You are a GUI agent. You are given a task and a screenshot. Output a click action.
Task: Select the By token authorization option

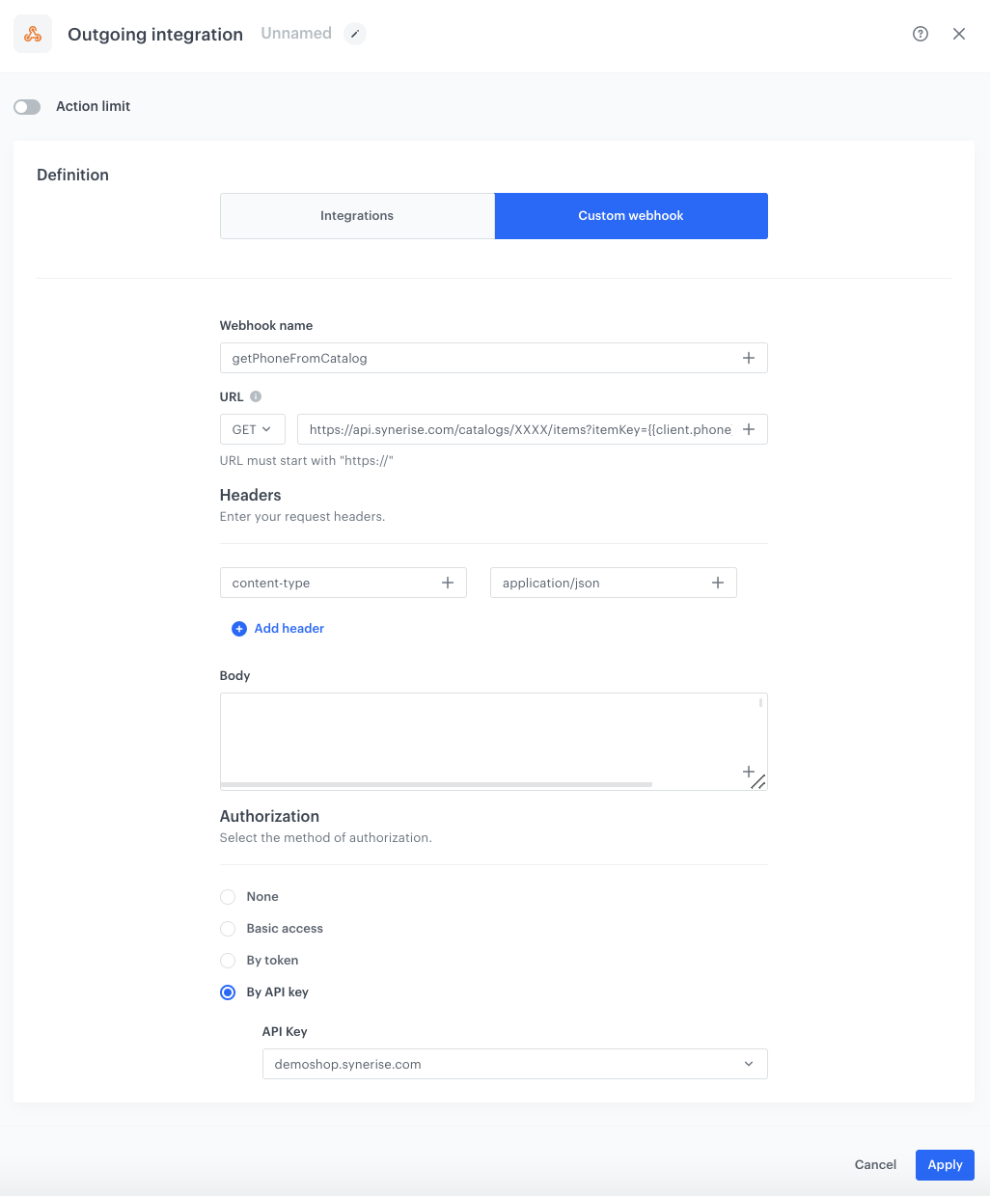click(227, 961)
